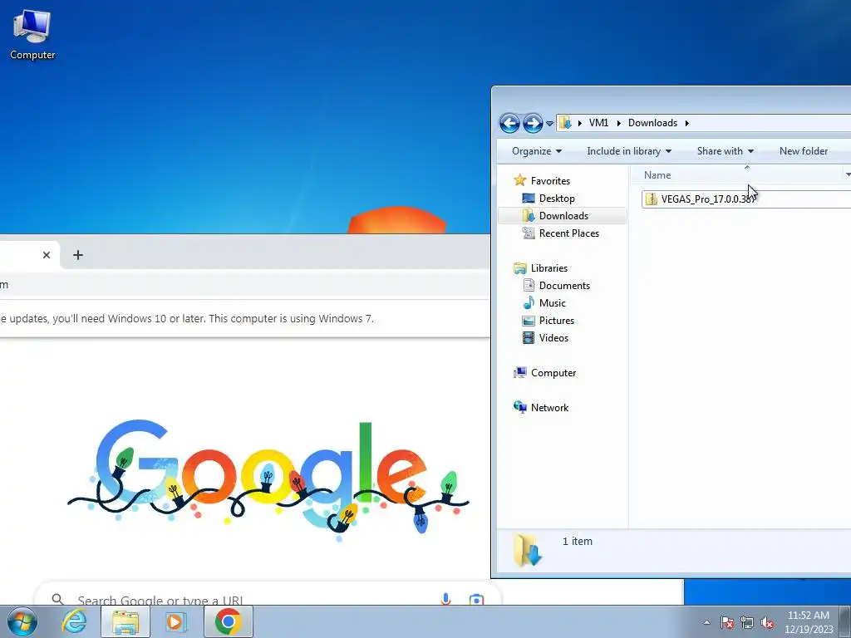
Task: Open the recent locations dropdown arrow
Action: (x=549, y=124)
